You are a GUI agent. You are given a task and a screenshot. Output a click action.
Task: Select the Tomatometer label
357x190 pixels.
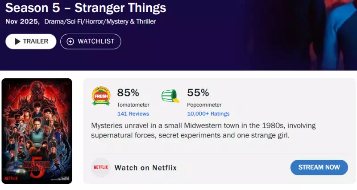point(133,105)
